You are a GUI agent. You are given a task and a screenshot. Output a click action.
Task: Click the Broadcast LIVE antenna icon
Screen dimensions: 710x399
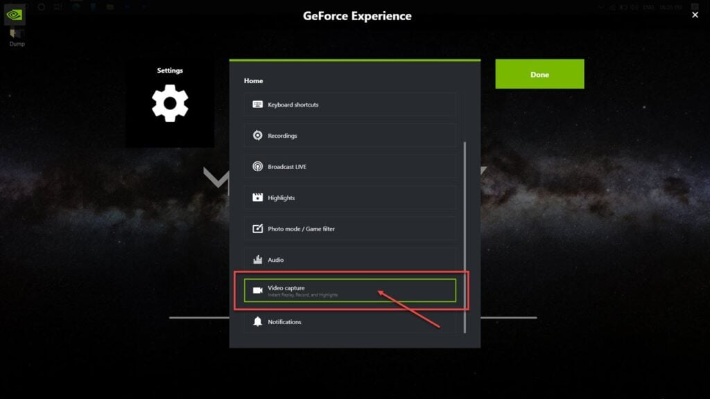click(257, 166)
